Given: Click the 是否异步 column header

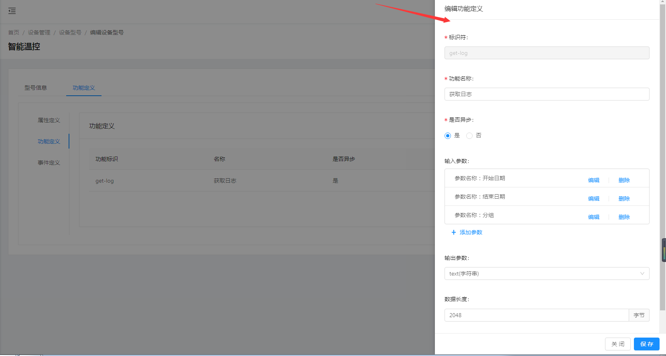Looking at the screenshot, I should point(344,159).
